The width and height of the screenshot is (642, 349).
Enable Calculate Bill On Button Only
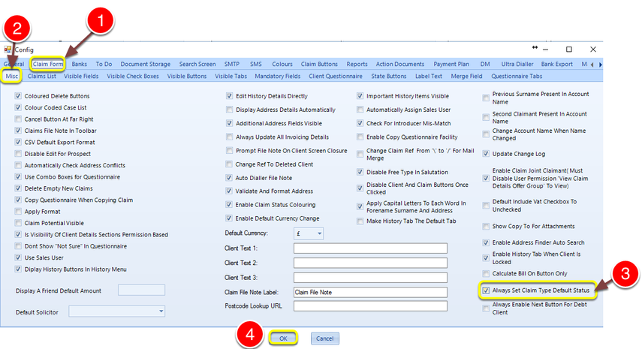tap(486, 274)
